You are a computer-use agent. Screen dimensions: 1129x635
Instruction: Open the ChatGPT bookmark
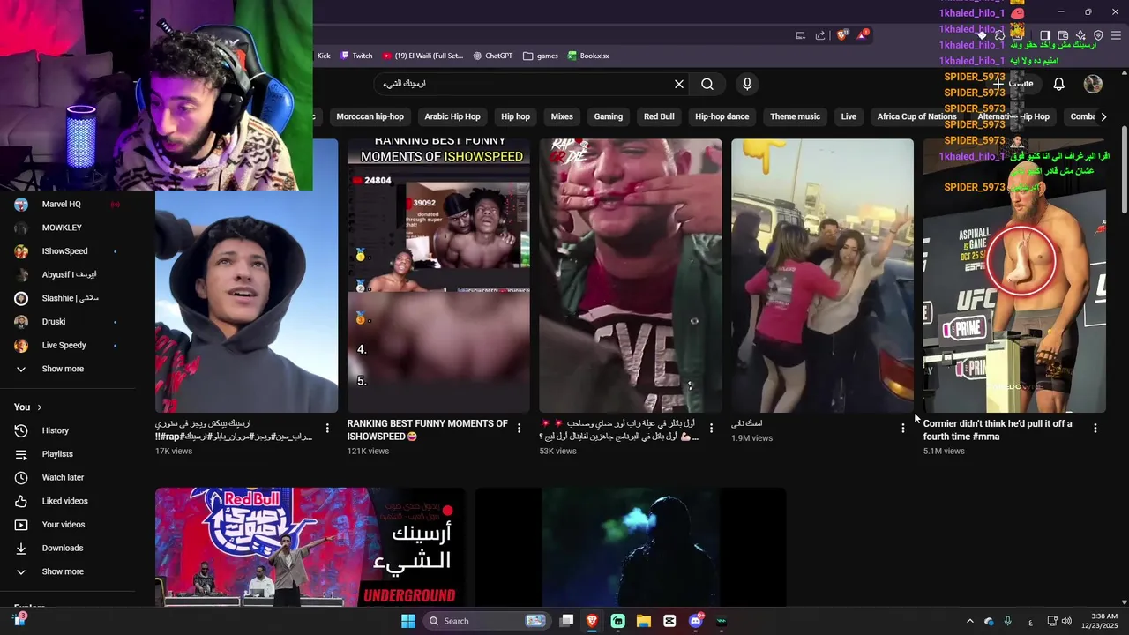(x=492, y=56)
